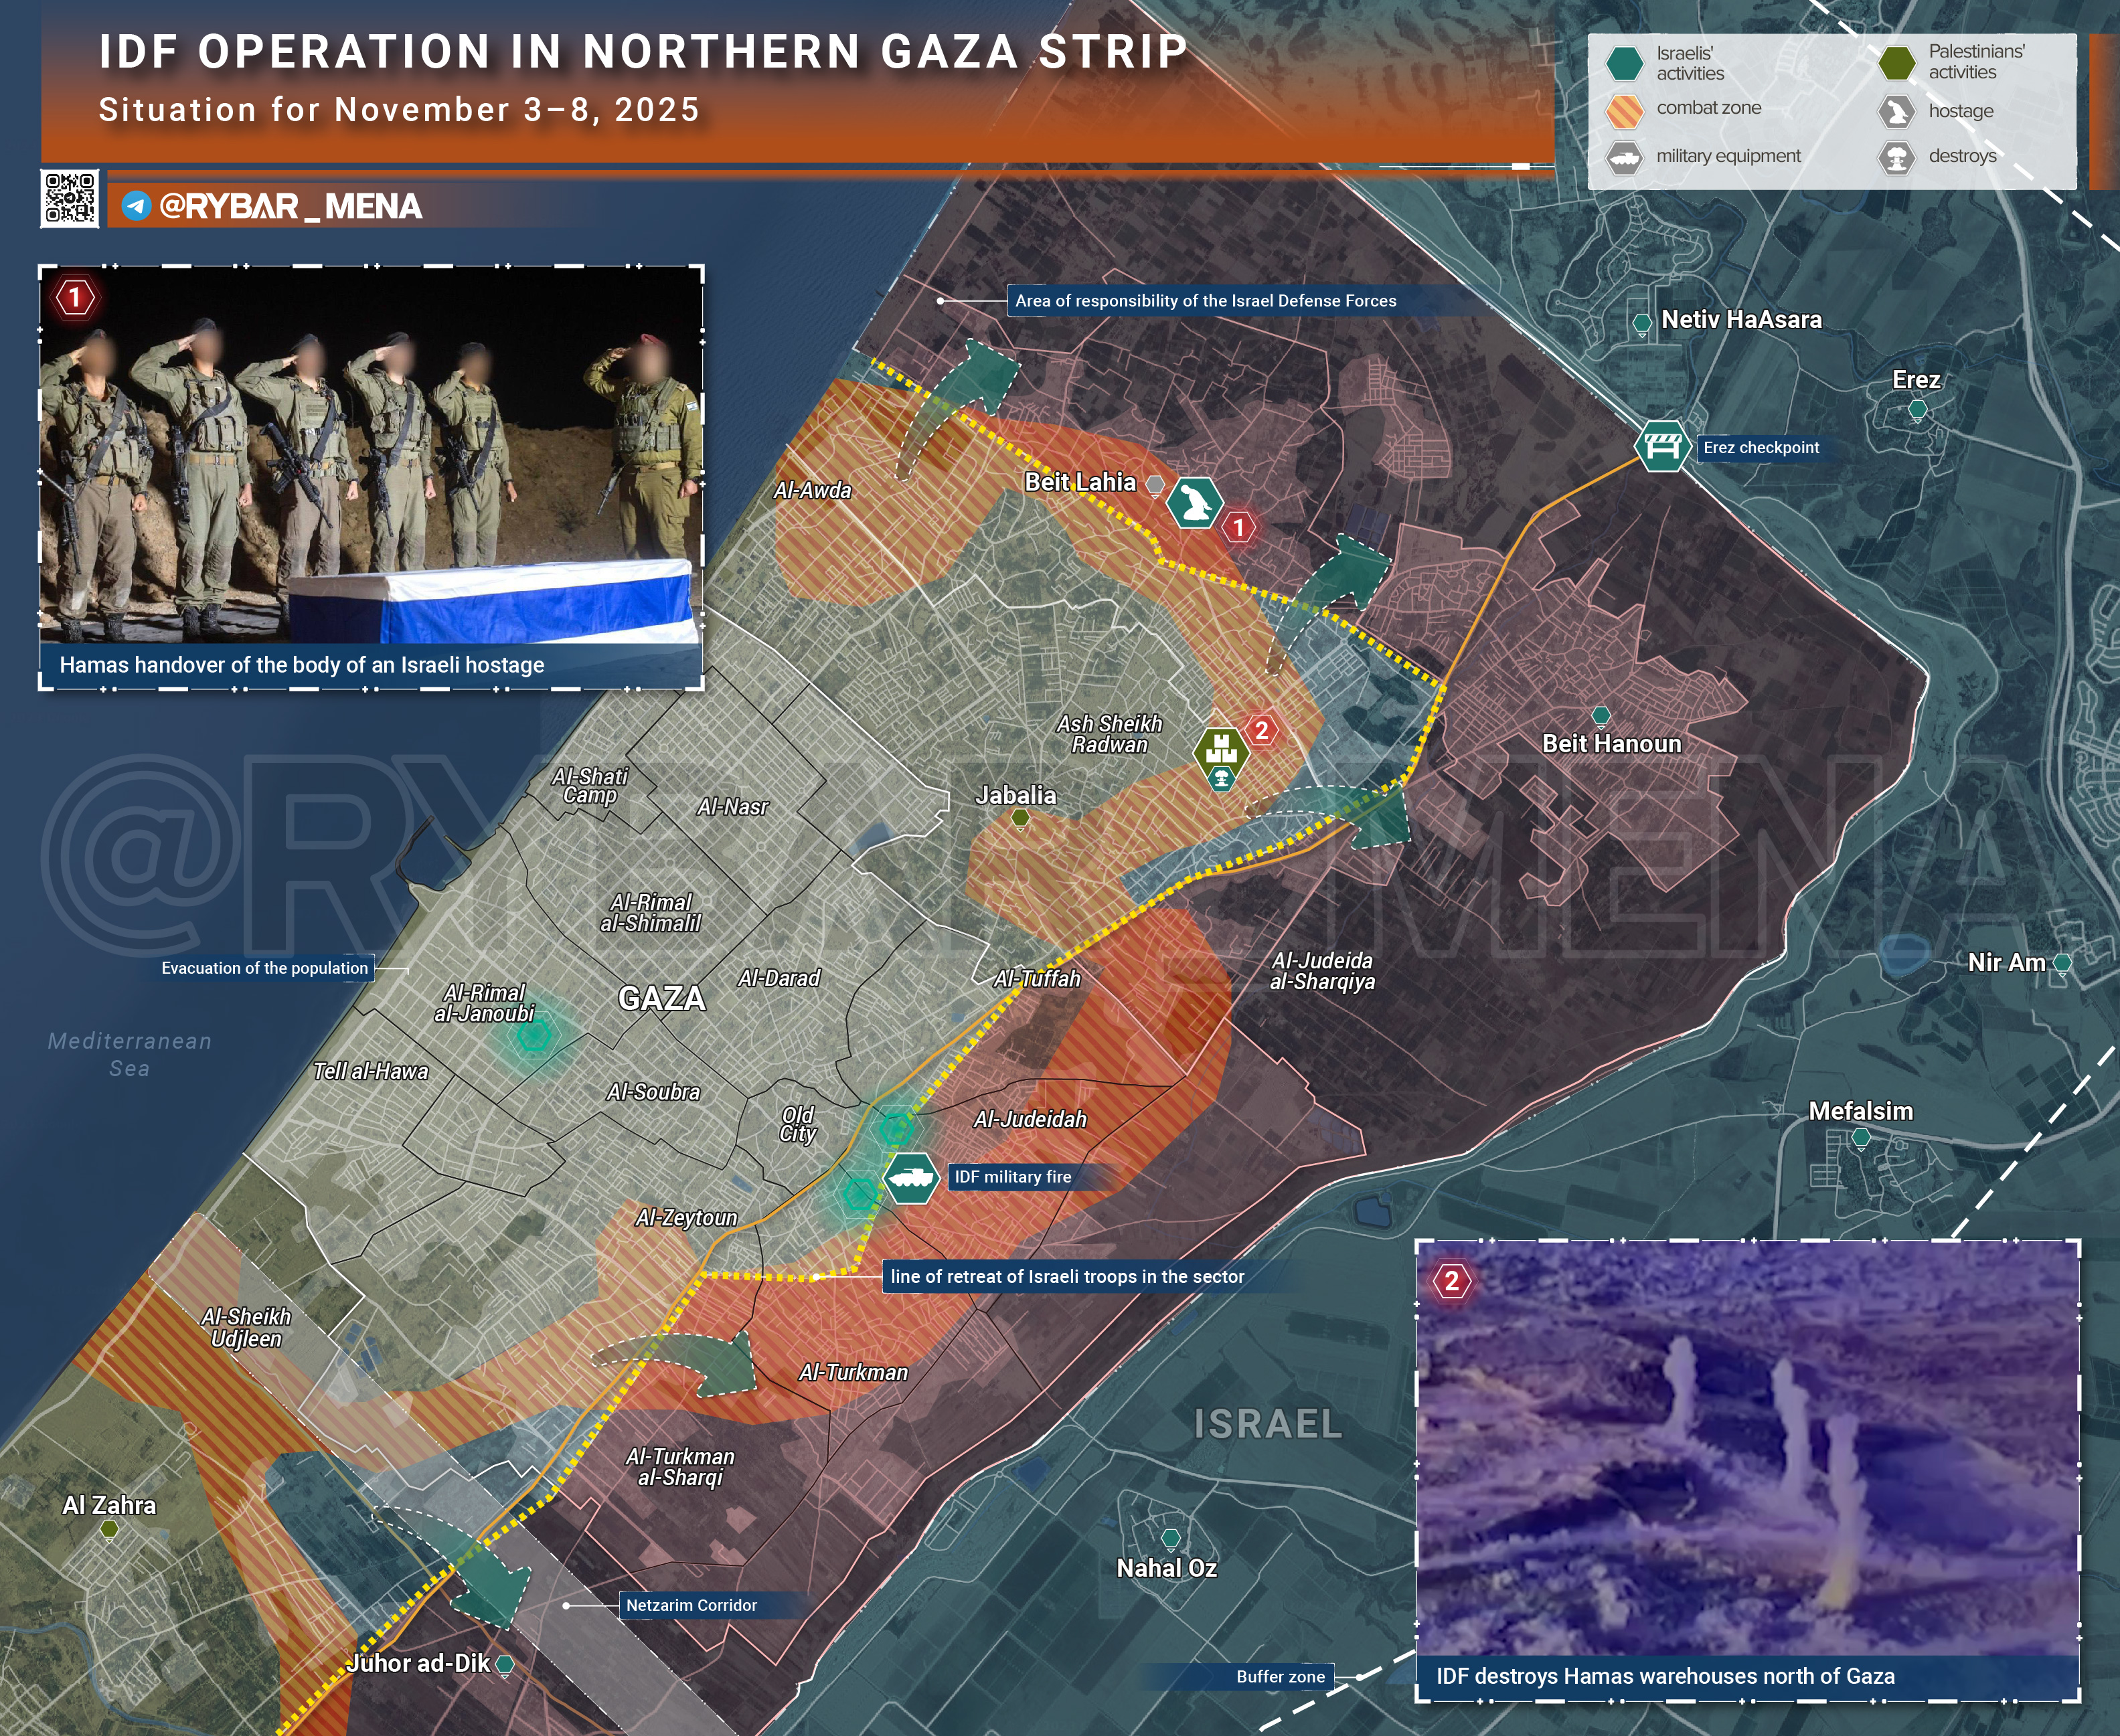The width and height of the screenshot is (2120, 1736).
Task: Click the Hamas warehouse icon near Jabalia
Action: (x=1221, y=749)
